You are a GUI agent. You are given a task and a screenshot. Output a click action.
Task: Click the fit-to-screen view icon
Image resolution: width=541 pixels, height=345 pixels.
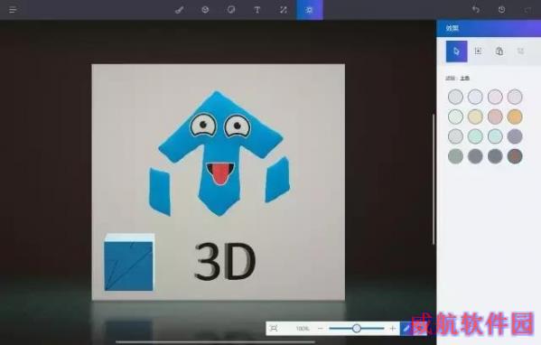point(274,329)
